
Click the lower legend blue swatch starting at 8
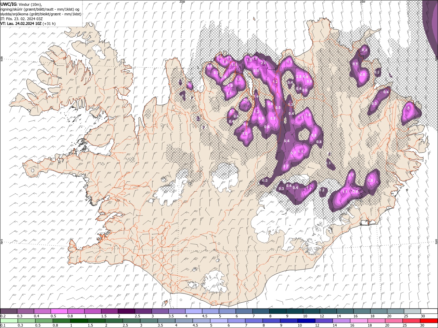pos(271,321)
